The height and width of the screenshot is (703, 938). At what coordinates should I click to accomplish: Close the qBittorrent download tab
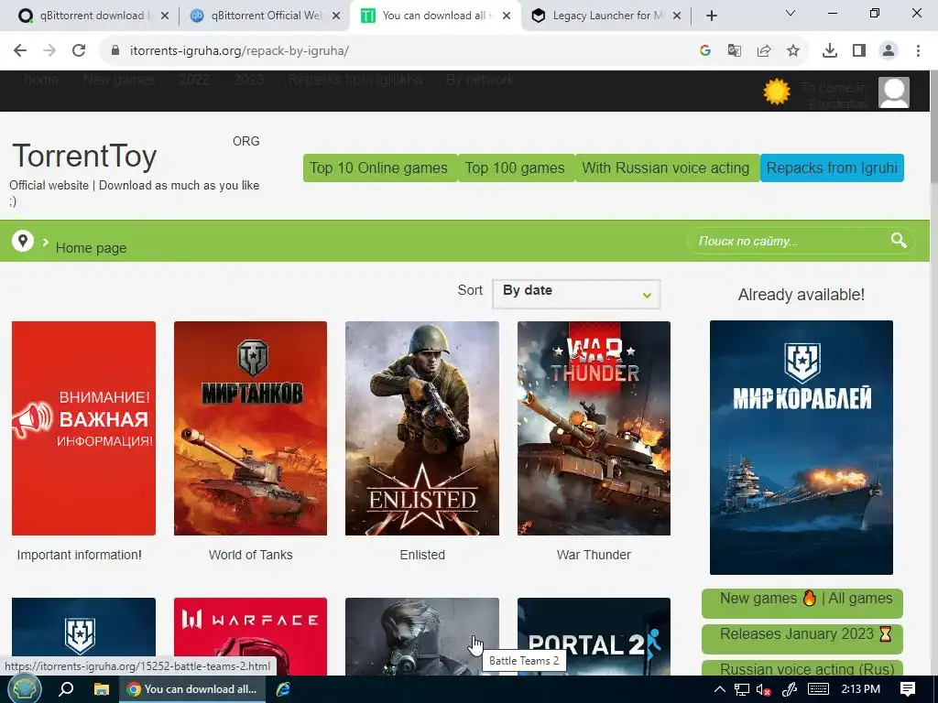pyautogui.click(x=165, y=16)
